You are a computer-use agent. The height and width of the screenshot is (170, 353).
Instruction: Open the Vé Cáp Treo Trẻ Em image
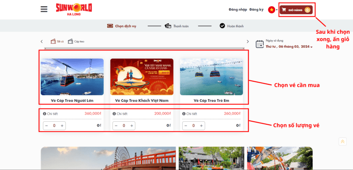[x=211, y=77]
